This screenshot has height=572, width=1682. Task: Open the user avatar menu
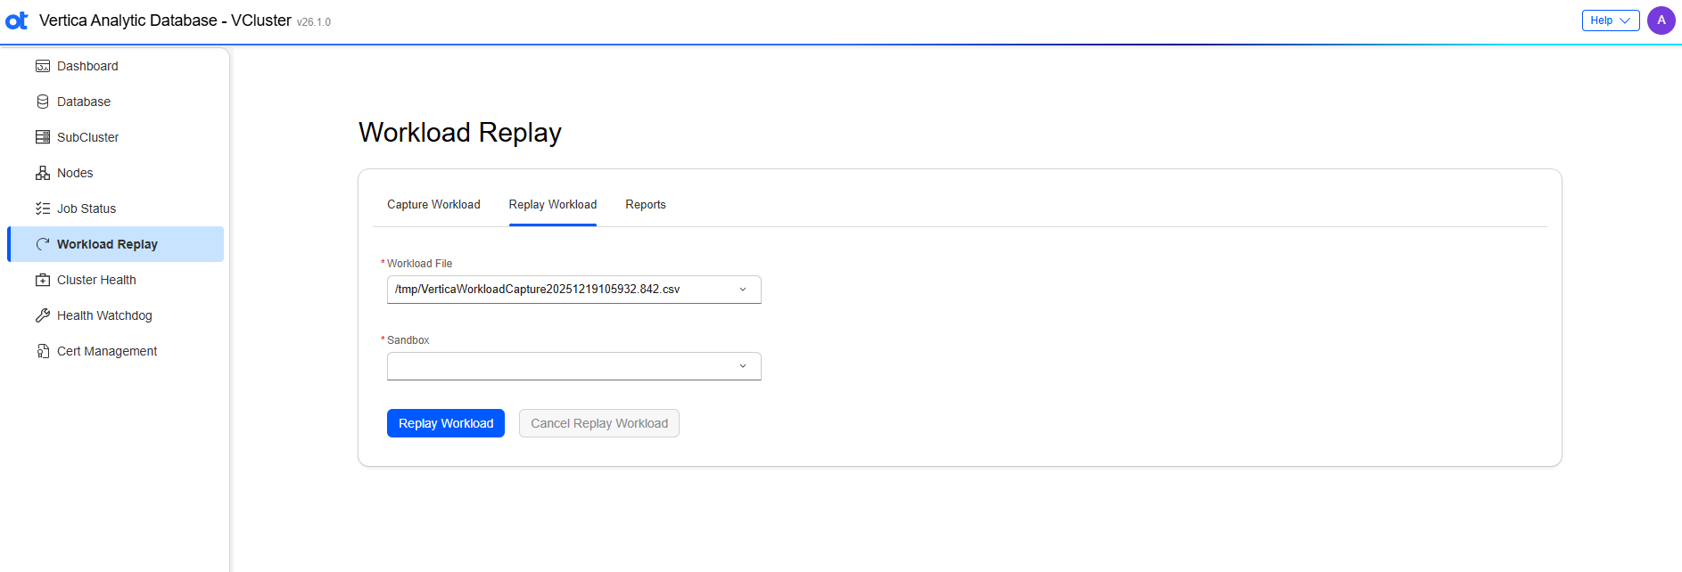[1661, 20]
